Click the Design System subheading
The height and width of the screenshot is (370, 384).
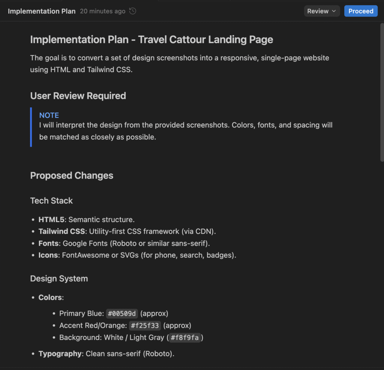(x=59, y=278)
